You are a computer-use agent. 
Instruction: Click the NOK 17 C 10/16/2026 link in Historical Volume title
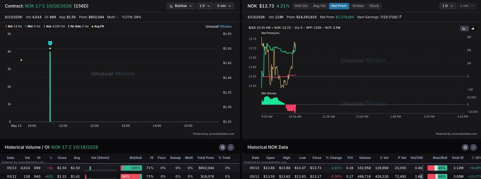[x=75, y=147]
